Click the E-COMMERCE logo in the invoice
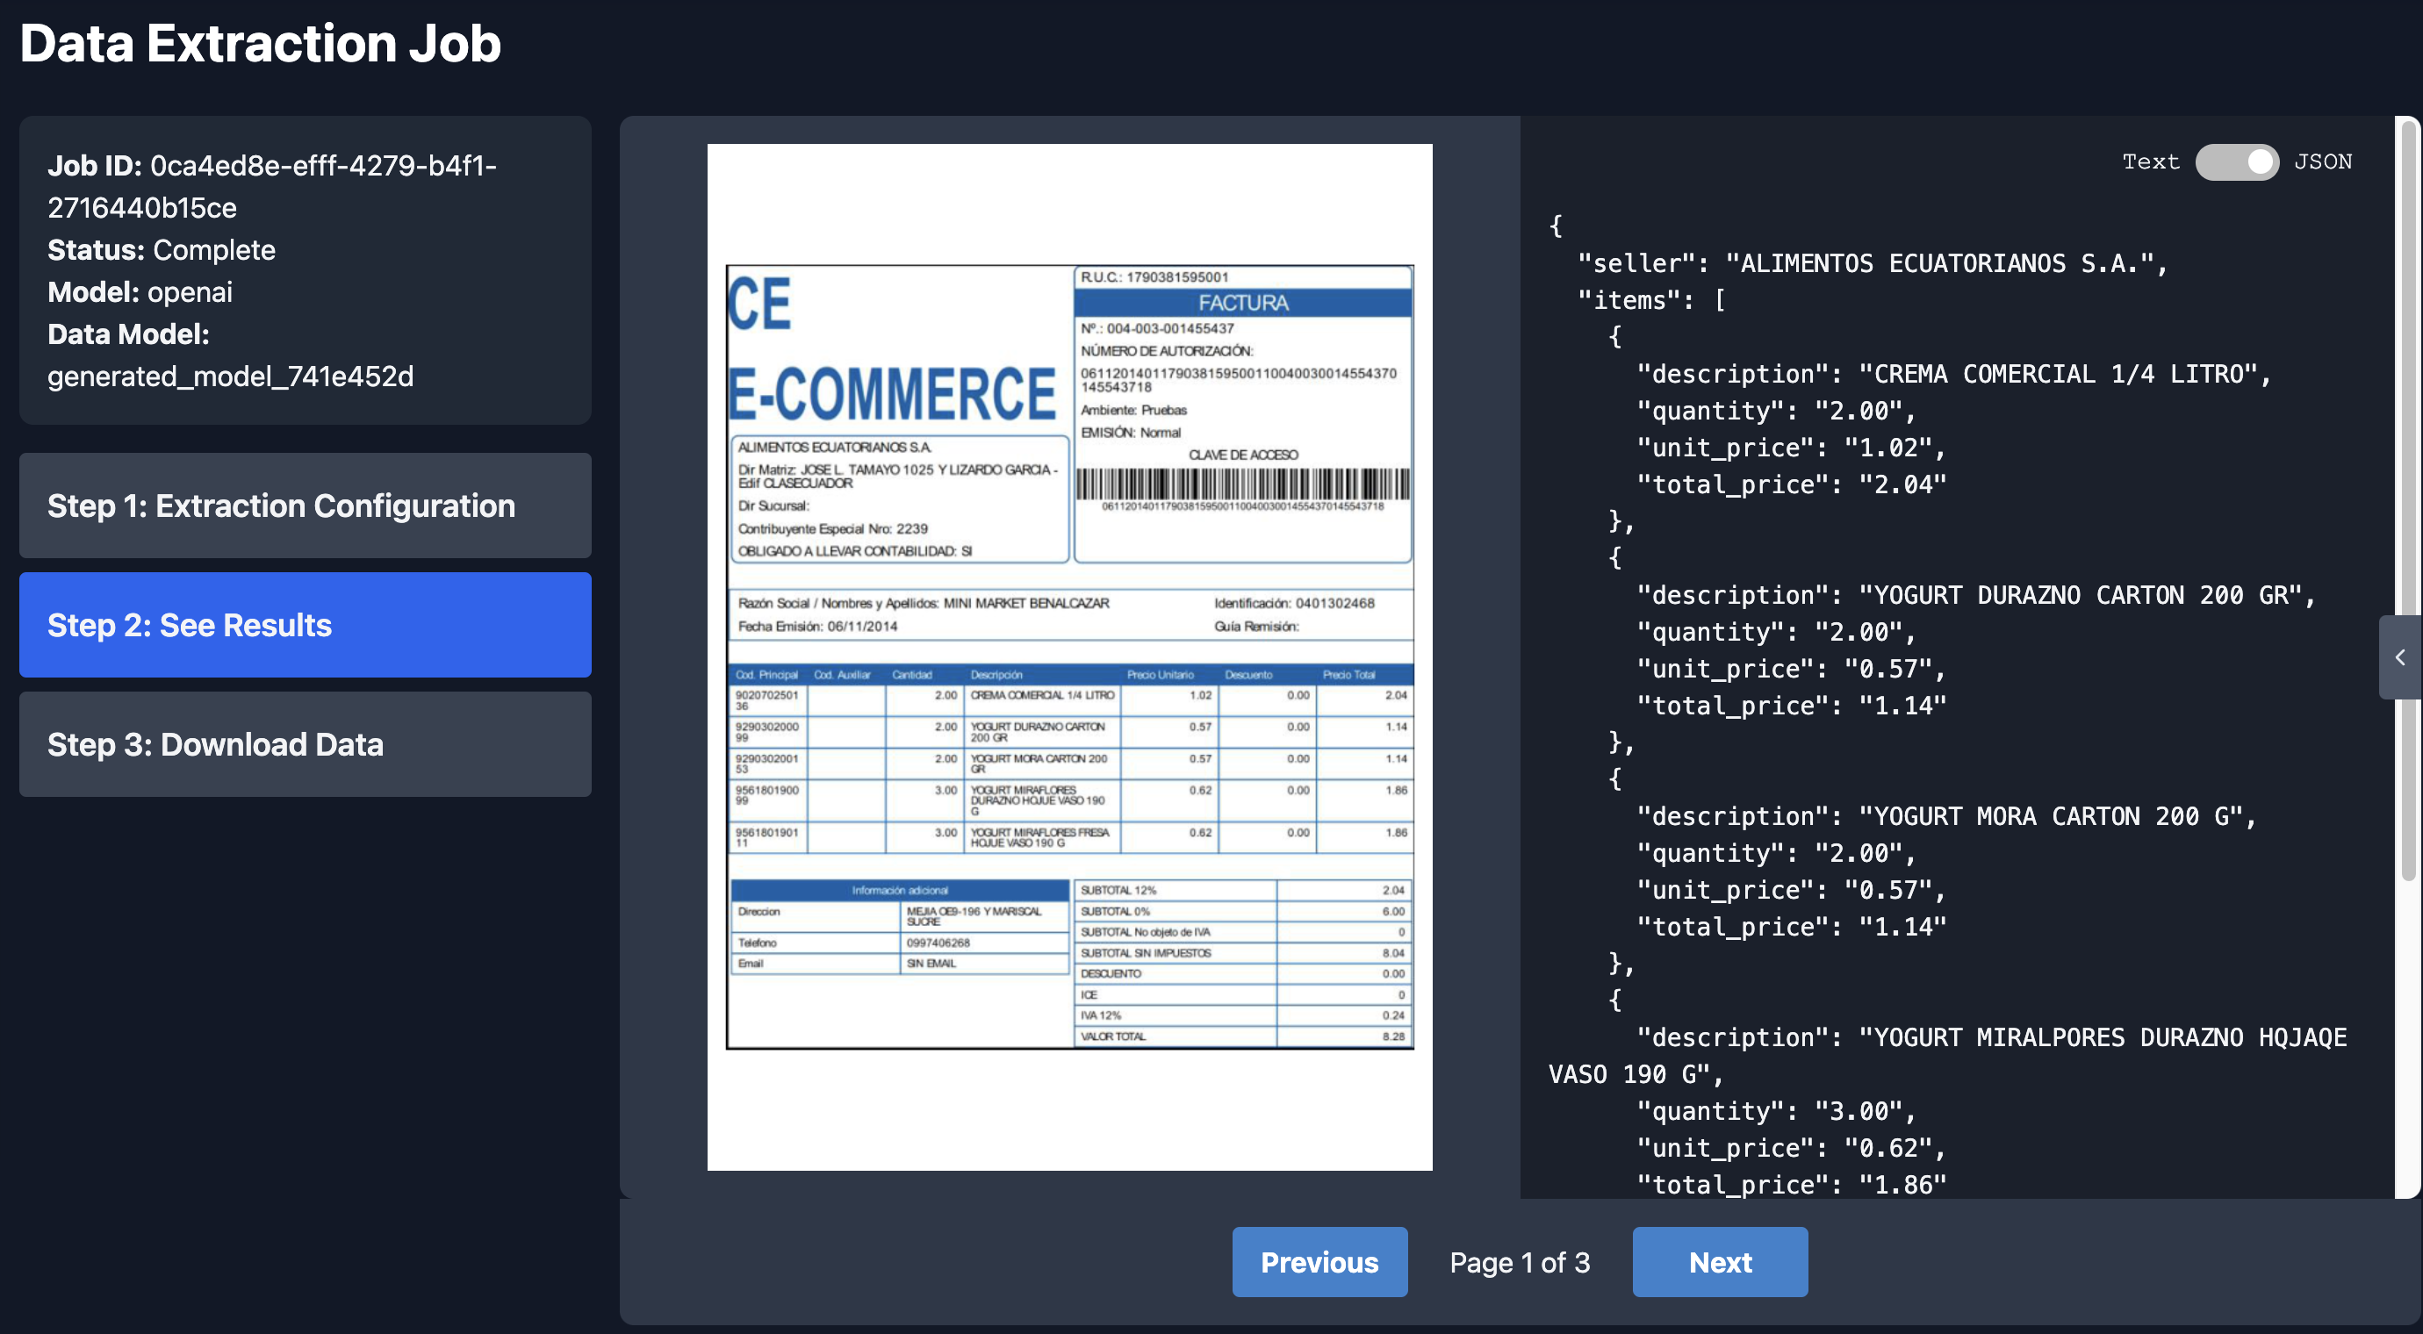The image size is (2423, 1334). [892, 393]
